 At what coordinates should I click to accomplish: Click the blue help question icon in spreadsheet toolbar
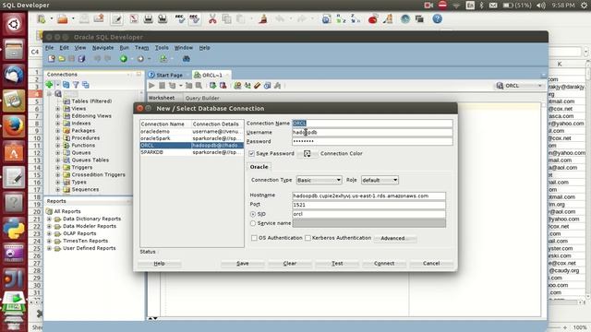pos(437,18)
